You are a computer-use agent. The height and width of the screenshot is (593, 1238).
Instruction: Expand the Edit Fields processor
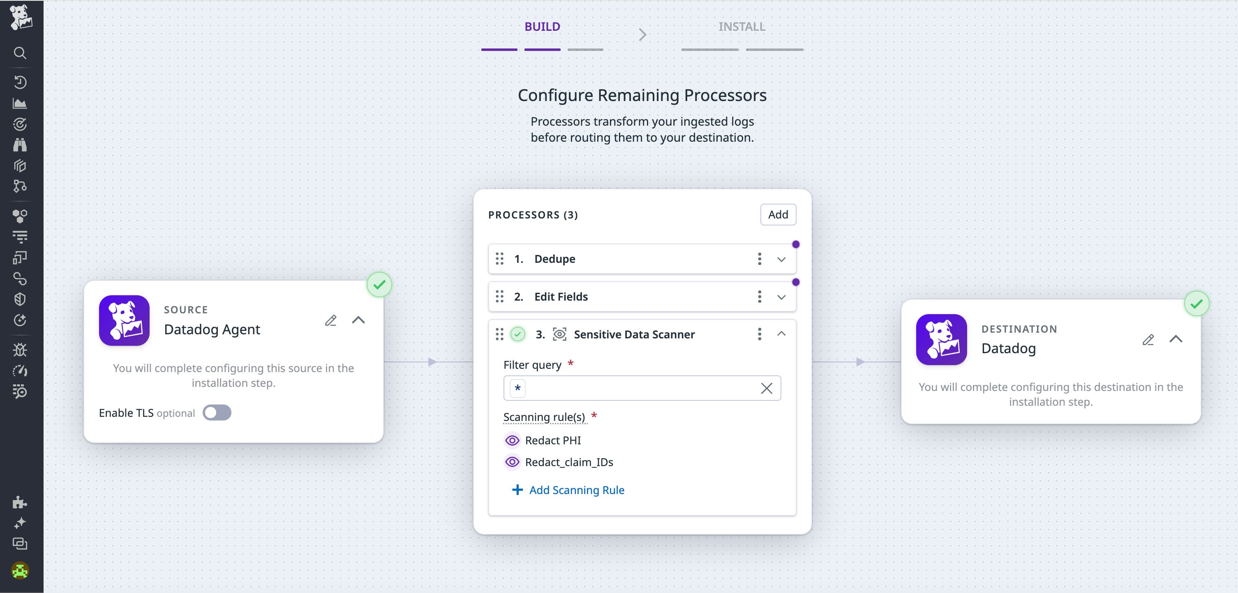point(781,297)
